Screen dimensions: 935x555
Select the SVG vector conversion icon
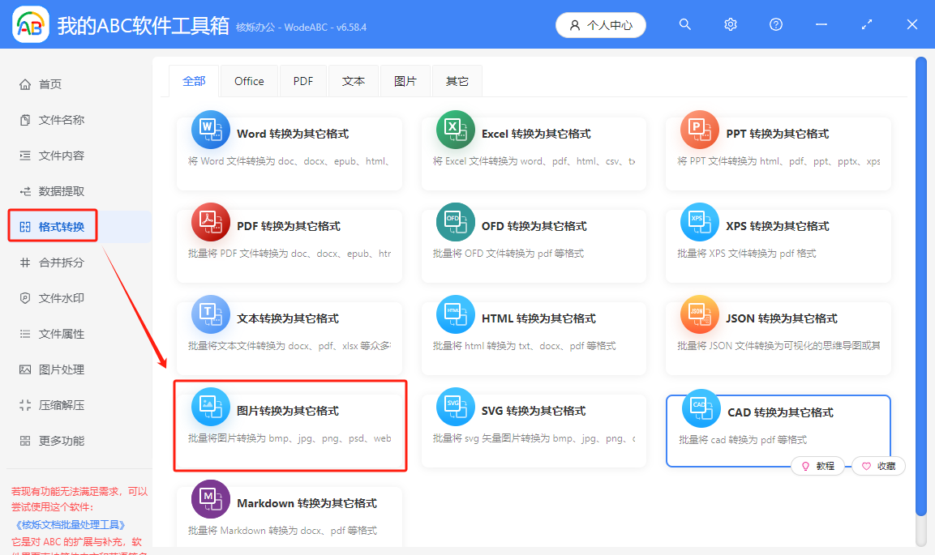[455, 407]
